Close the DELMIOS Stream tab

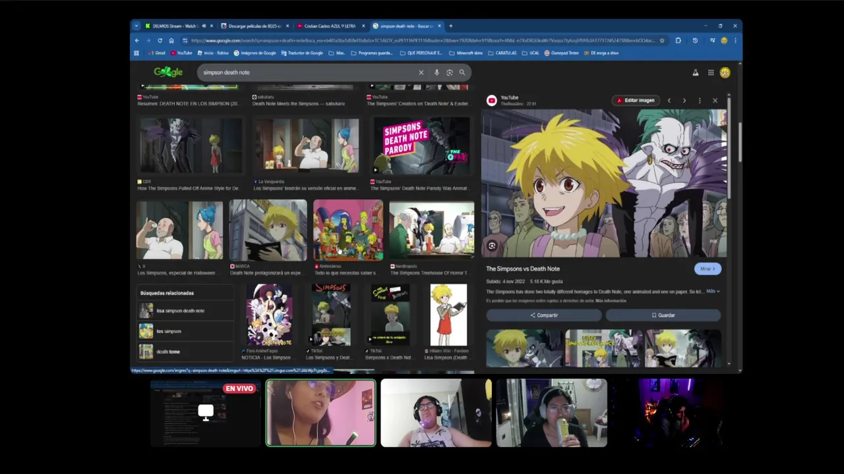(x=212, y=26)
